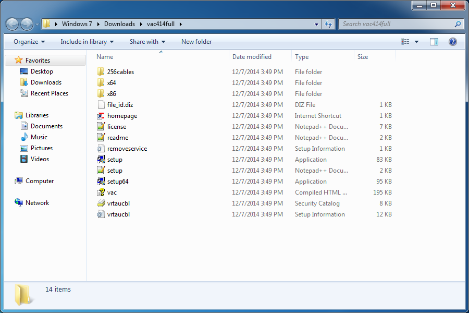Select the 83 KB setup application icon
Screen dimensions: 469x313
click(101, 159)
